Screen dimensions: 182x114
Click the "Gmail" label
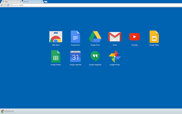pos(115,45)
